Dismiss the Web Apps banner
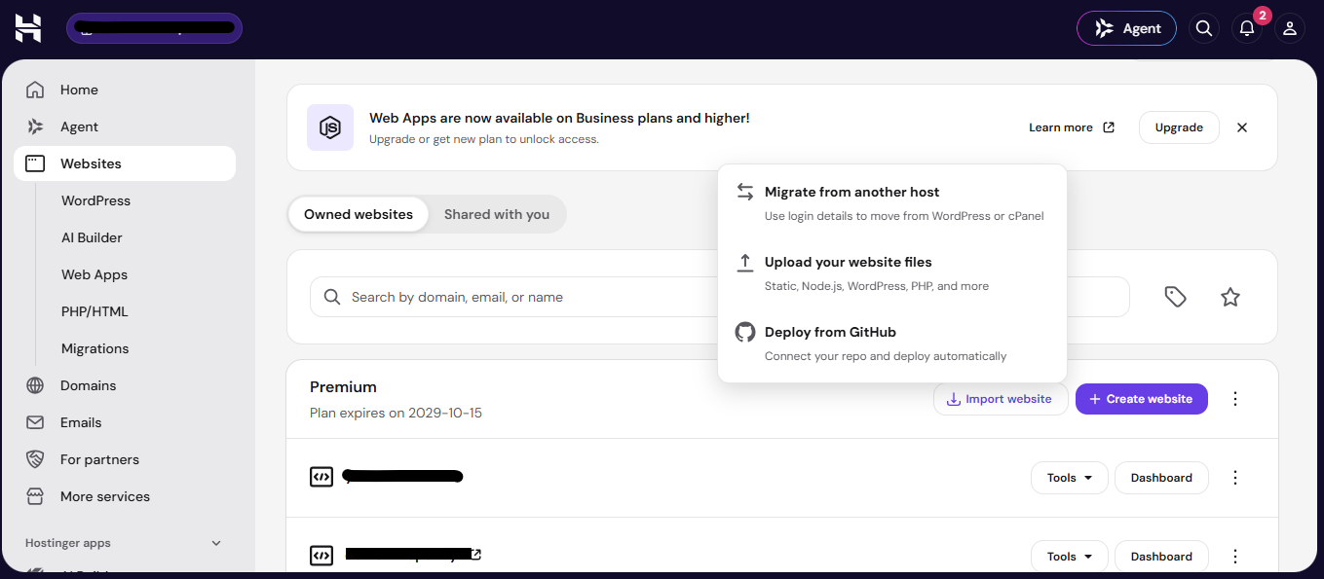This screenshot has width=1324, height=579. pyautogui.click(x=1242, y=127)
